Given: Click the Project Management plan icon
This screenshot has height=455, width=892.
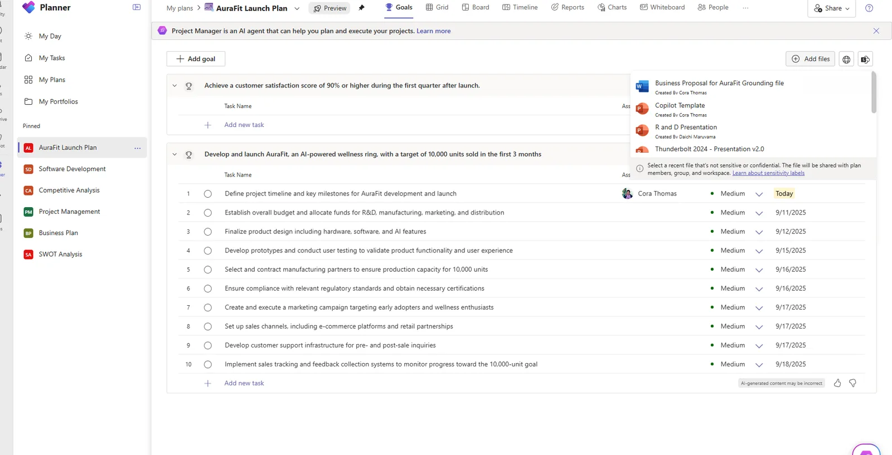Looking at the screenshot, I should tap(28, 212).
